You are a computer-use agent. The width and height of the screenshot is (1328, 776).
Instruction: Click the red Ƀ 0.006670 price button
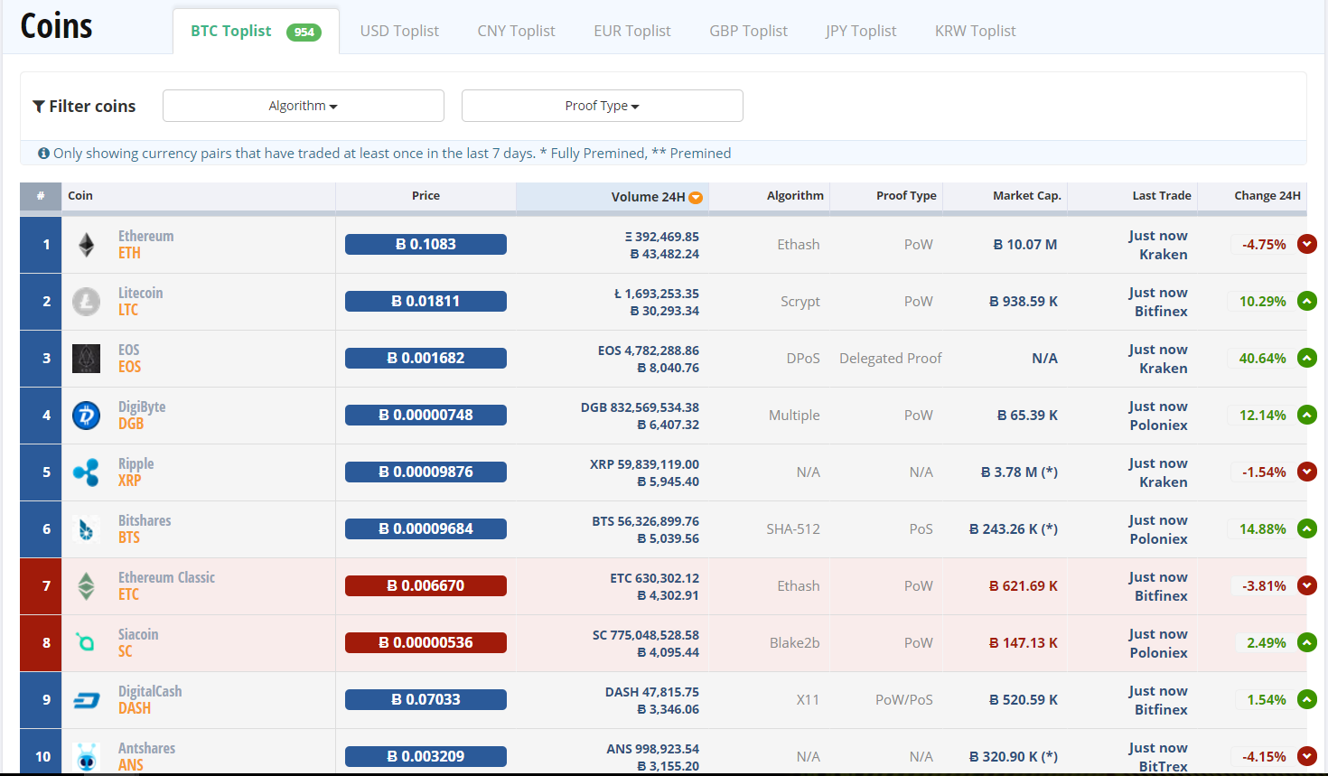(426, 585)
